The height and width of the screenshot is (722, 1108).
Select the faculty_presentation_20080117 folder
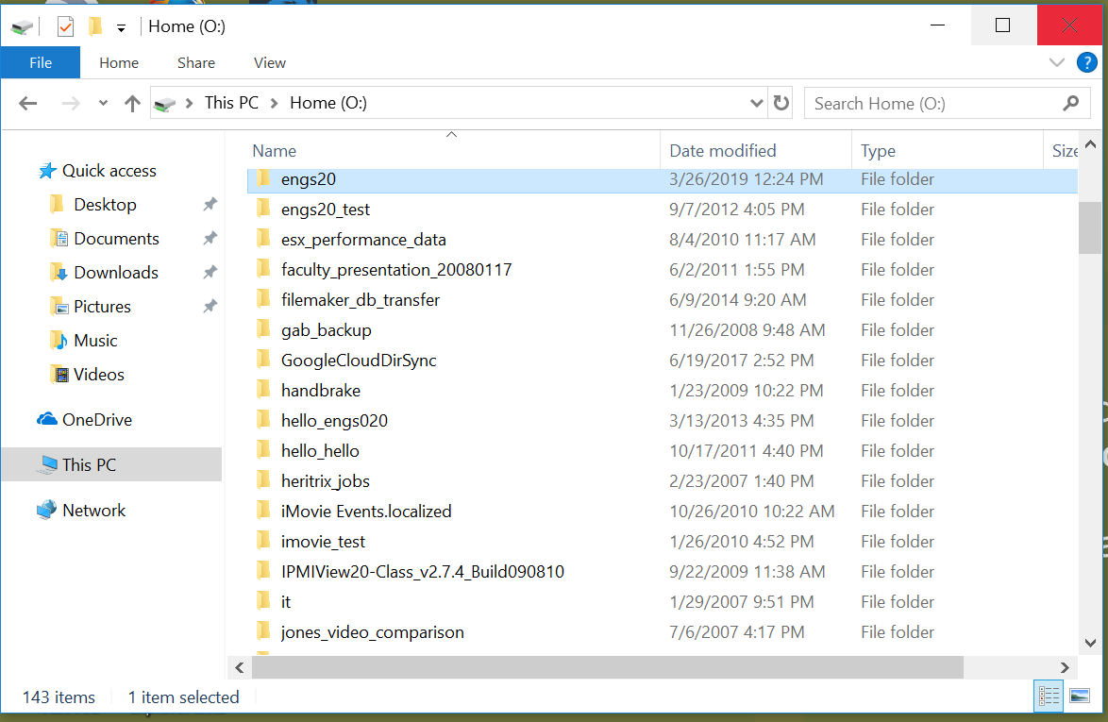click(x=663, y=270)
